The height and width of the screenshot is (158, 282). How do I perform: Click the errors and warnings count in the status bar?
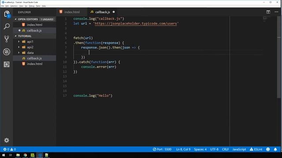pos(10,149)
